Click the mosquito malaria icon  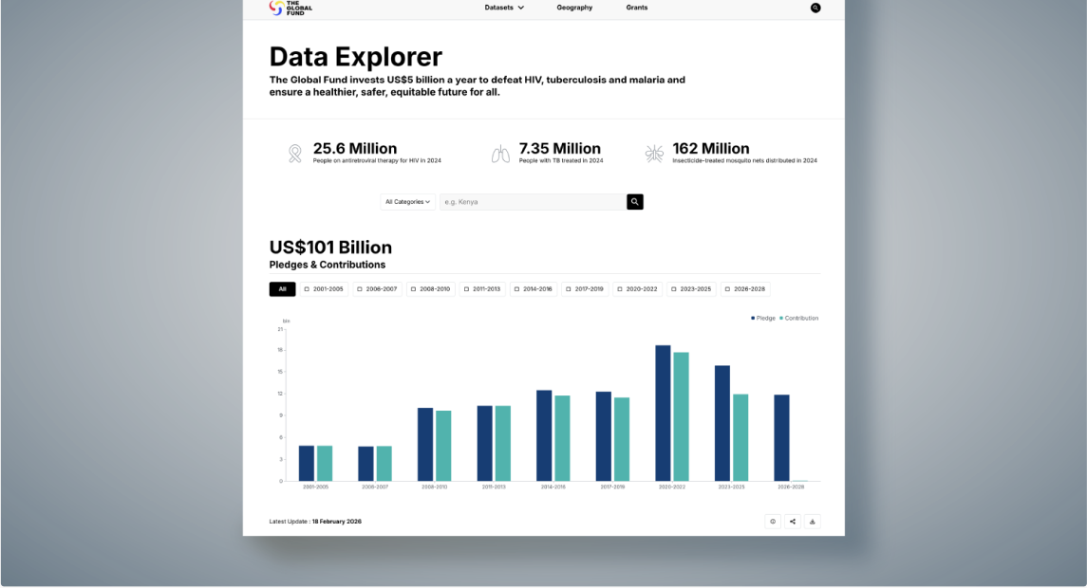coord(654,153)
